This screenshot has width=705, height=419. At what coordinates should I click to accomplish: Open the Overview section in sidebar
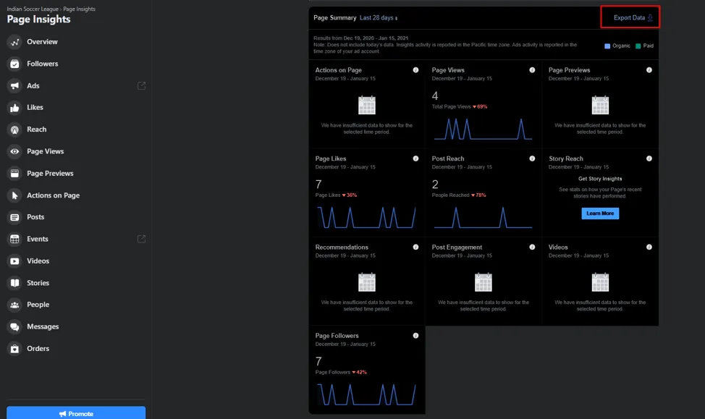pyautogui.click(x=42, y=42)
